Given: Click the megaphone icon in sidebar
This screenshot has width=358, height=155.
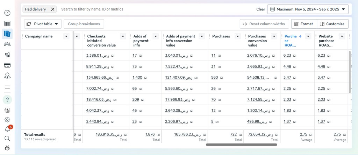Looking at the screenshot, I should pyautogui.click(x=7, y=55).
